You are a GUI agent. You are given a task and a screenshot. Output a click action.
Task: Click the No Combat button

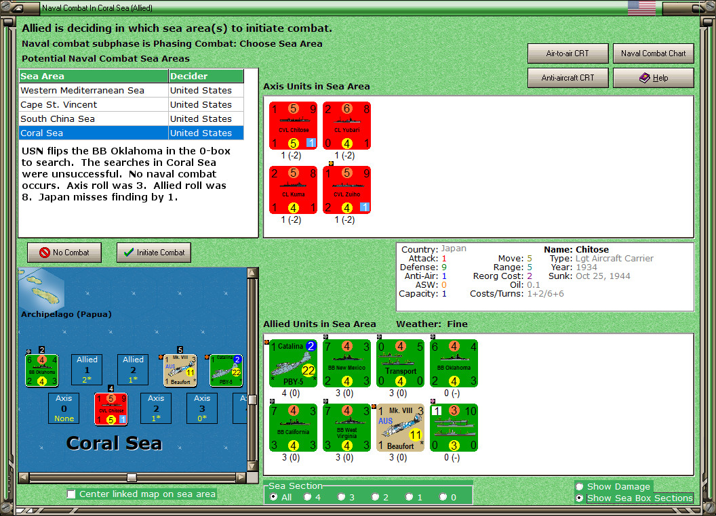pyautogui.click(x=64, y=253)
